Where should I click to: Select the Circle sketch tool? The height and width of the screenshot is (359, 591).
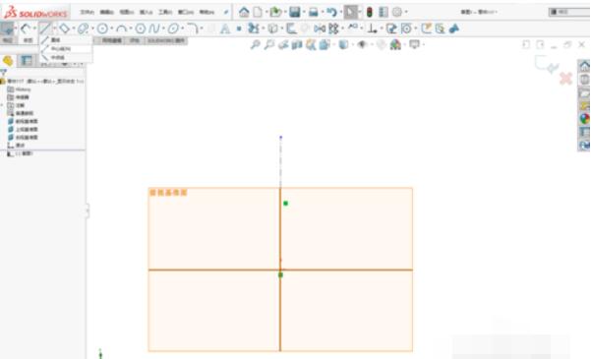(x=102, y=29)
